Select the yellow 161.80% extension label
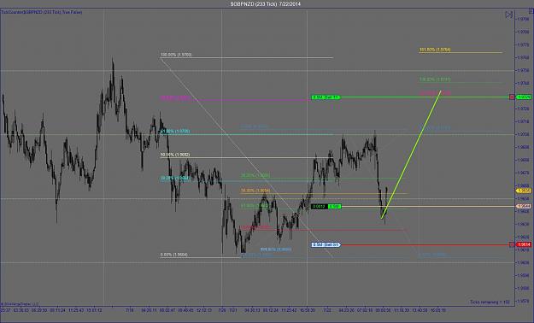The height and width of the screenshot is (323, 534). [435, 50]
